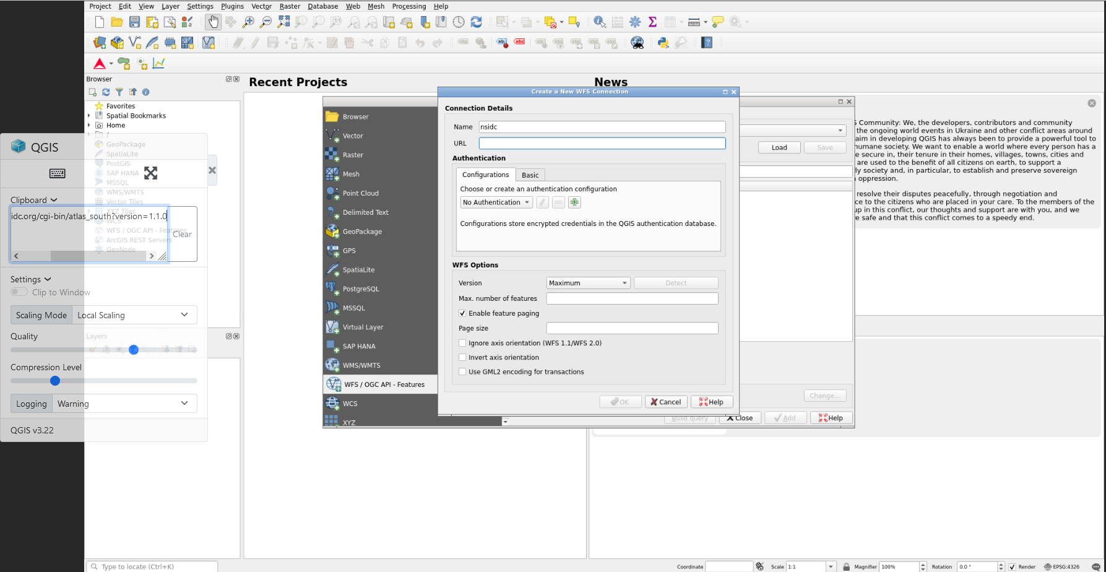This screenshot has width=1106, height=572.
Task: Click Close in Data Source Manager
Action: [x=740, y=418]
